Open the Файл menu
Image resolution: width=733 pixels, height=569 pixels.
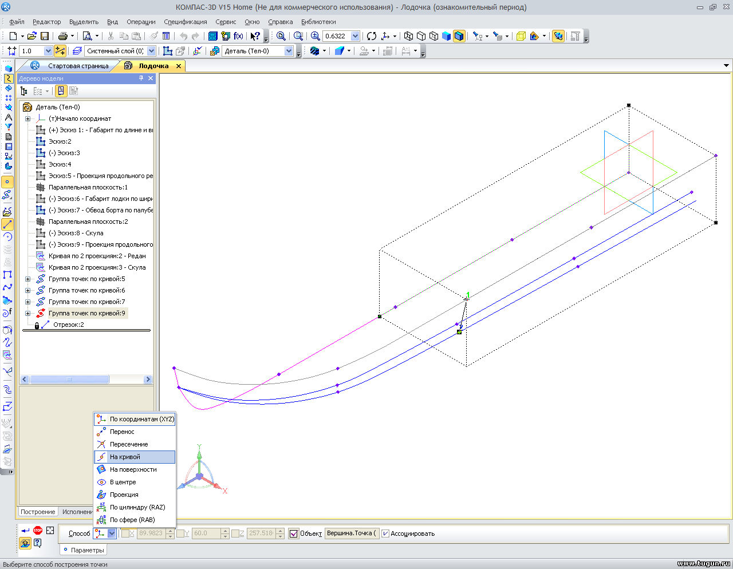pyautogui.click(x=17, y=22)
